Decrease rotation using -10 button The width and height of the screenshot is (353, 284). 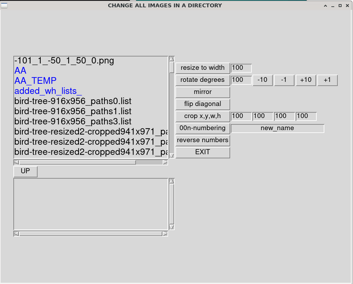click(262, 80)
